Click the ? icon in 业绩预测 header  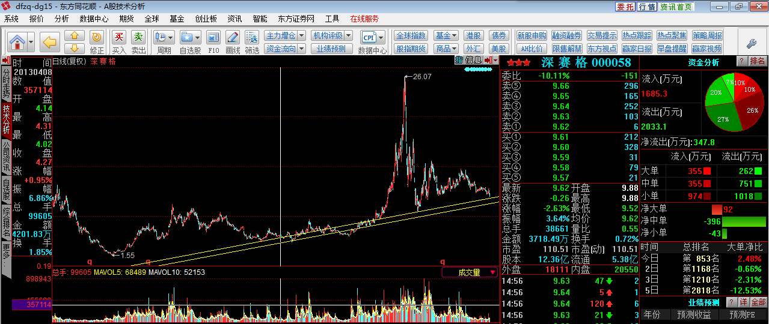point(731,302)
